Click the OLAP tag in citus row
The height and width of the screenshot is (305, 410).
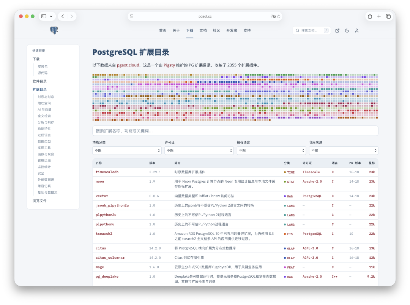coord(289,248)
